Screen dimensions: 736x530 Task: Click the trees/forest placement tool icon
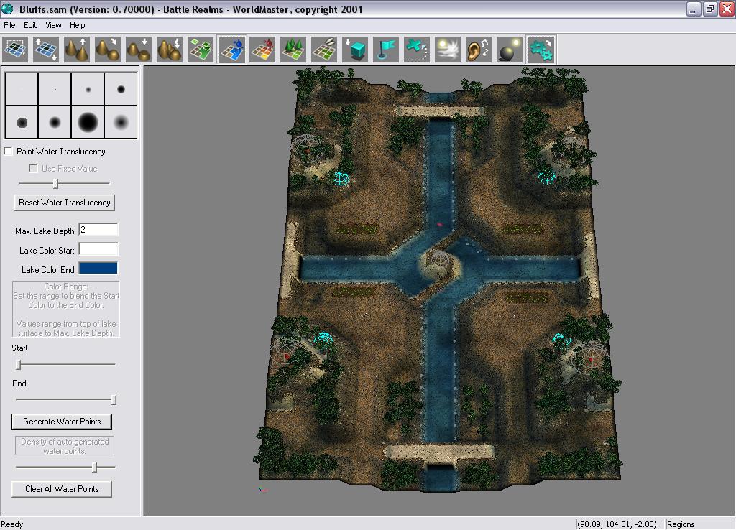point(293,50)
